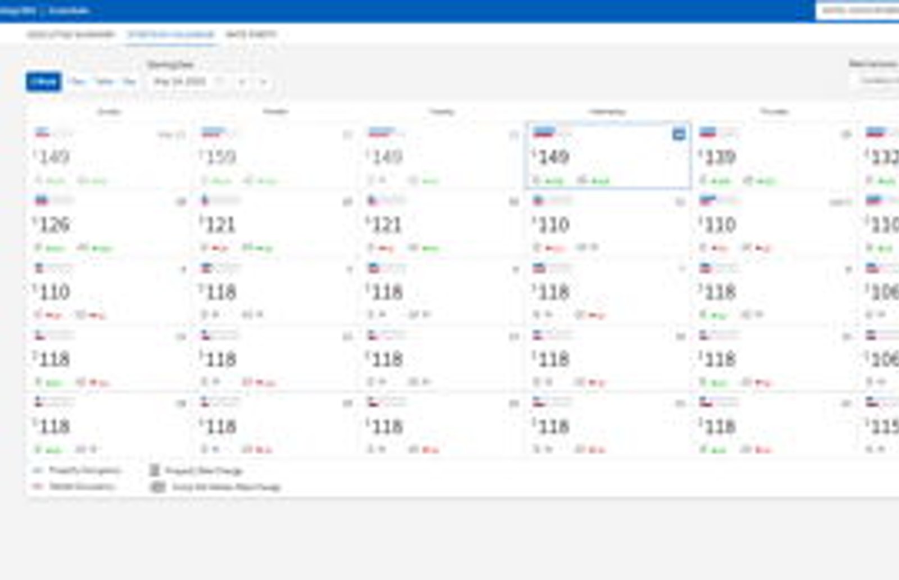Select the partially visible $115 rate cell
The image size is (899, 580).
pos(880,426)
